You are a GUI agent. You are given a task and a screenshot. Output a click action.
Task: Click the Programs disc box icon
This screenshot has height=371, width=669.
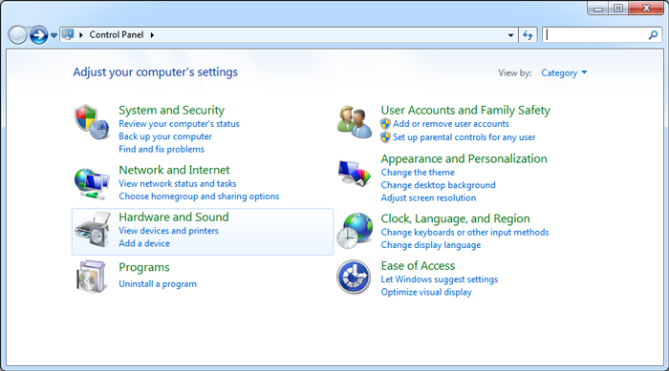[x=92, y=277]
